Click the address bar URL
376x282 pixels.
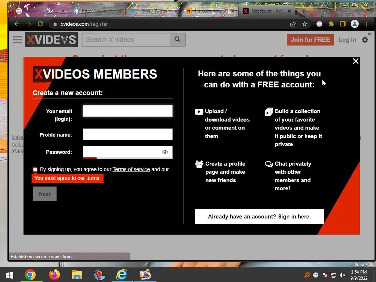(x=84, y=24)
